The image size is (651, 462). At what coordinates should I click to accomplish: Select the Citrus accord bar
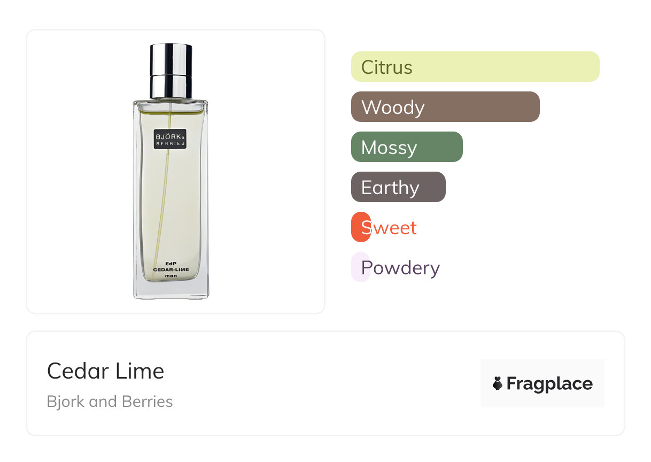[475, 67]
